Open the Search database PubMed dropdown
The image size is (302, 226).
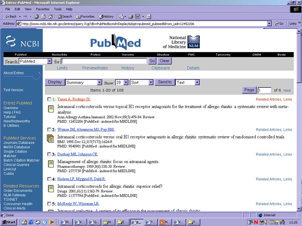[49, 61]
